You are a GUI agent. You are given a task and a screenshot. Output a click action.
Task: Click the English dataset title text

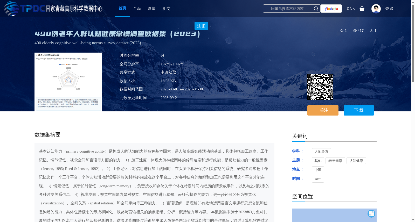[x=88, y=43]
